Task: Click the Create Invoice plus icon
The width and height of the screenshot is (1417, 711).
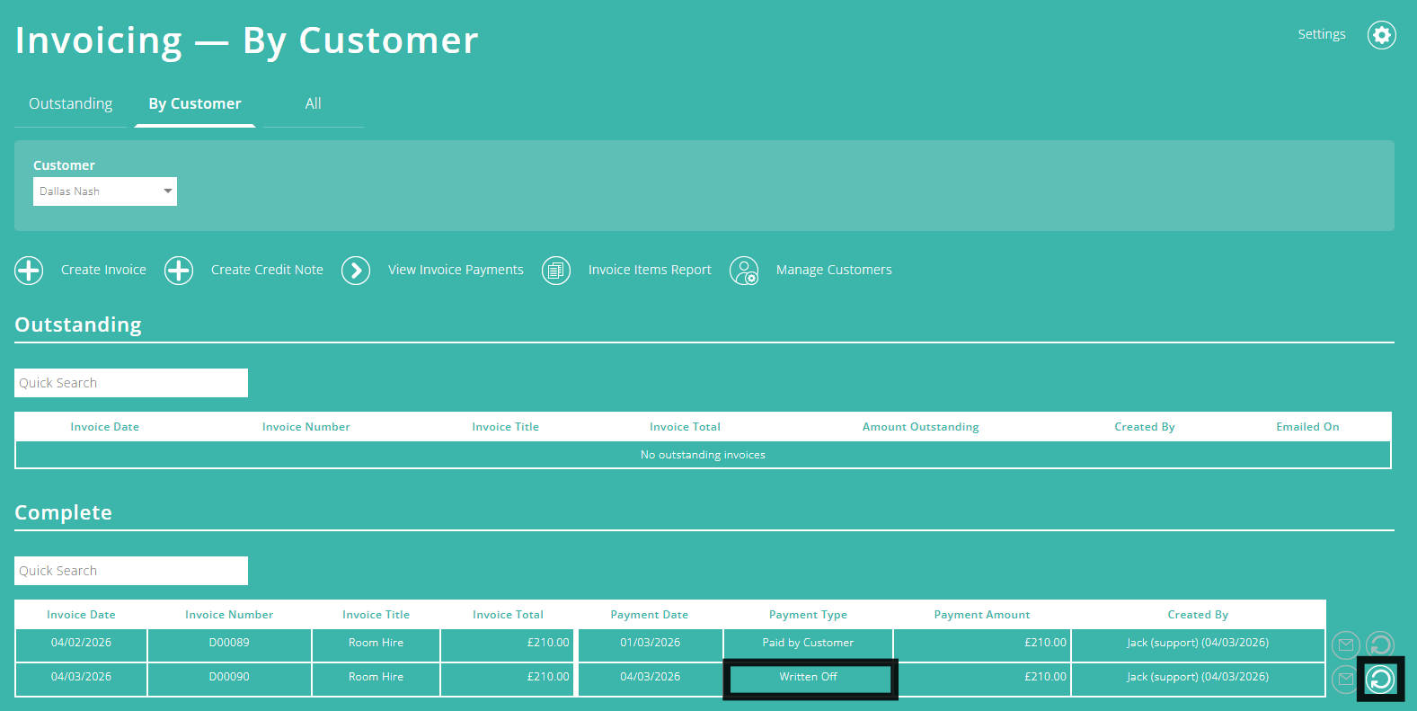Action: (29, 270)
